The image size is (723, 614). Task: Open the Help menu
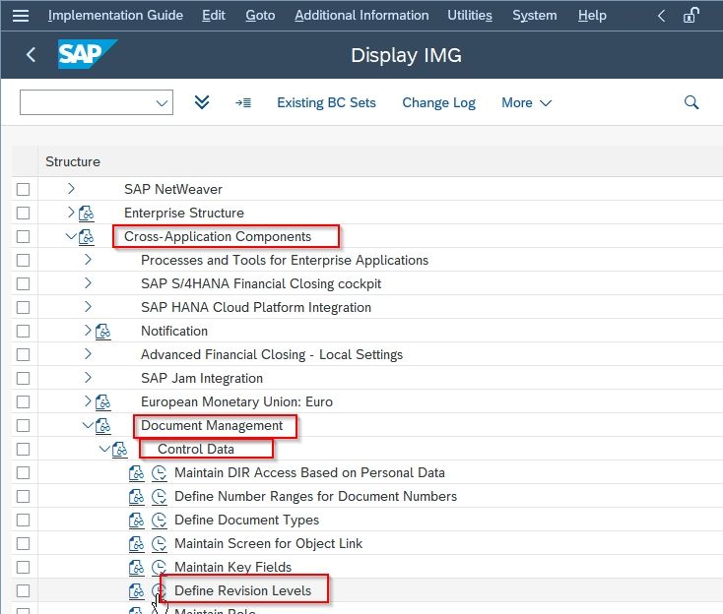pyautogui.click(x=592, y=15)
